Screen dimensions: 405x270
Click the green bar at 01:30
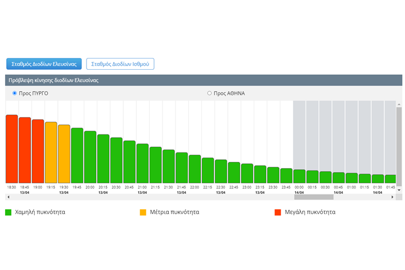click(x=378, y=179)
